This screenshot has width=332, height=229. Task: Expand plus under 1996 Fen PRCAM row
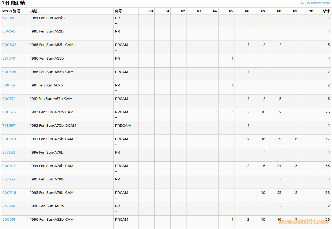pyautogui.click(x=116, y=225)
